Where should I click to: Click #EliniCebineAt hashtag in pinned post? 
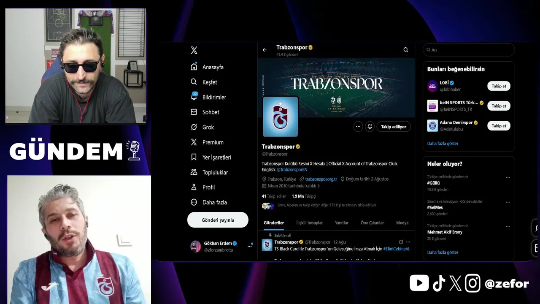[396, 249]
